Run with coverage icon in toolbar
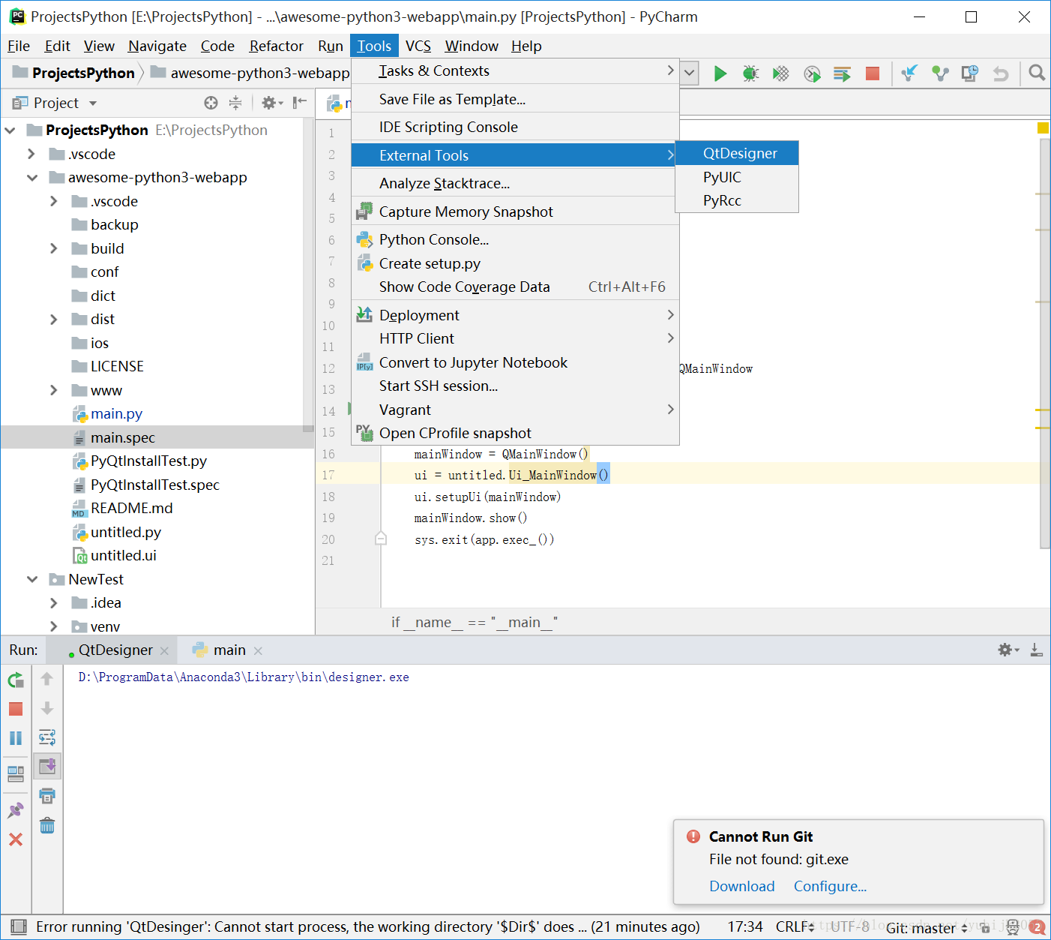Viewport: 1051px width, 940px height. point(781,74)
